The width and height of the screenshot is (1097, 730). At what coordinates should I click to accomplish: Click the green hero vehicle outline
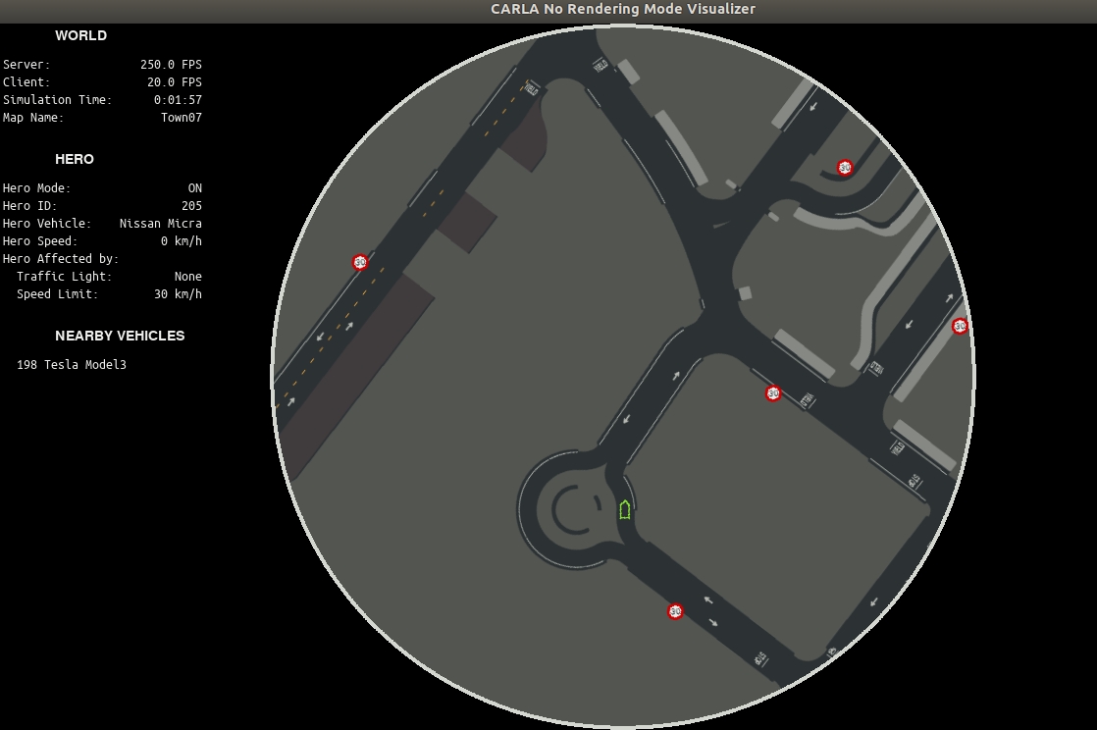click(x=625, y=509)
